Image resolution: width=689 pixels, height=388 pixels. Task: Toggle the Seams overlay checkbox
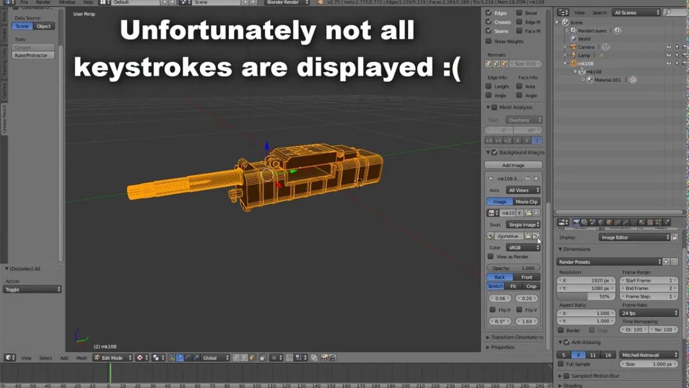[489, 31]
